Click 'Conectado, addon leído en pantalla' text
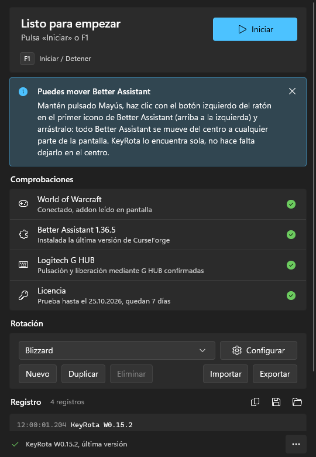The height and width of the screenshot is (457, 316). tap(95, 210)
